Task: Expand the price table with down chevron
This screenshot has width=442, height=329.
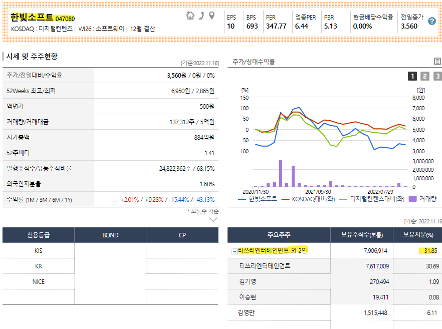Action: pos(213,220)
